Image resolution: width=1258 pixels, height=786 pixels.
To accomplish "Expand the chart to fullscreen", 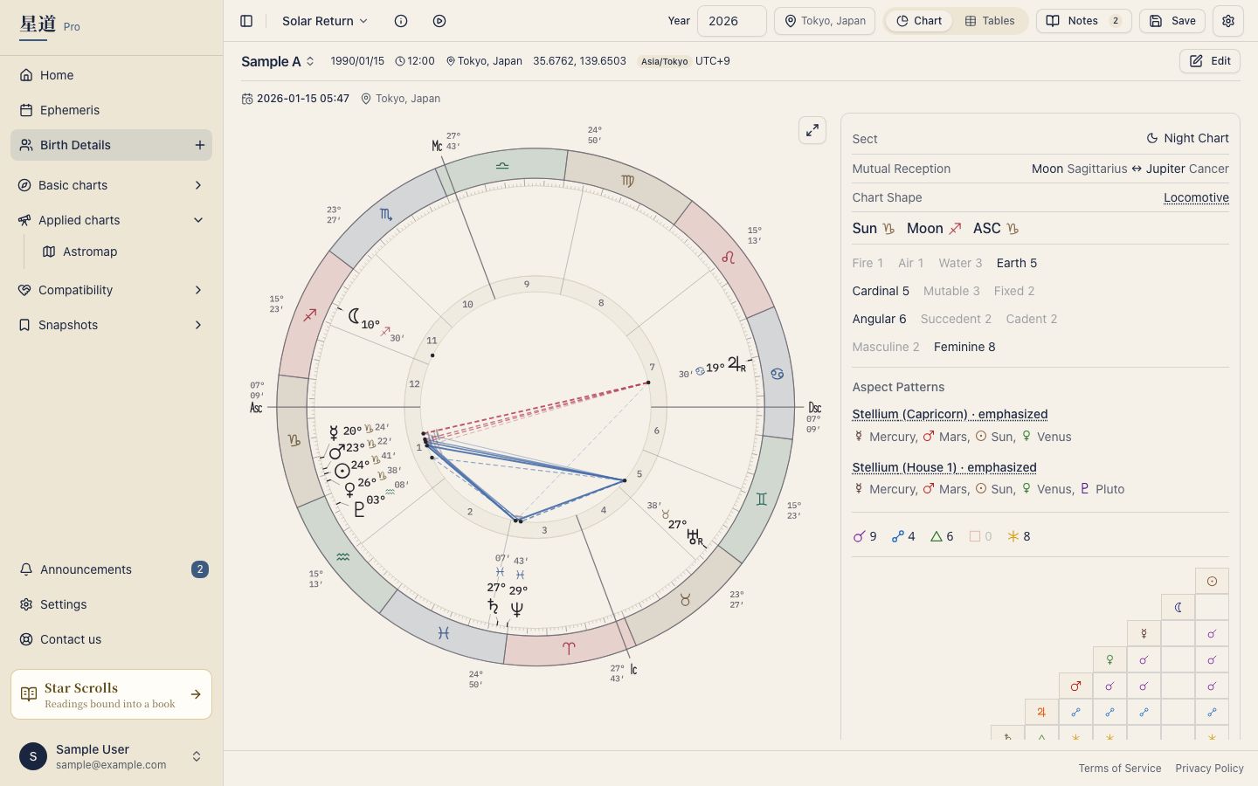I will click(x=812, y=130).
